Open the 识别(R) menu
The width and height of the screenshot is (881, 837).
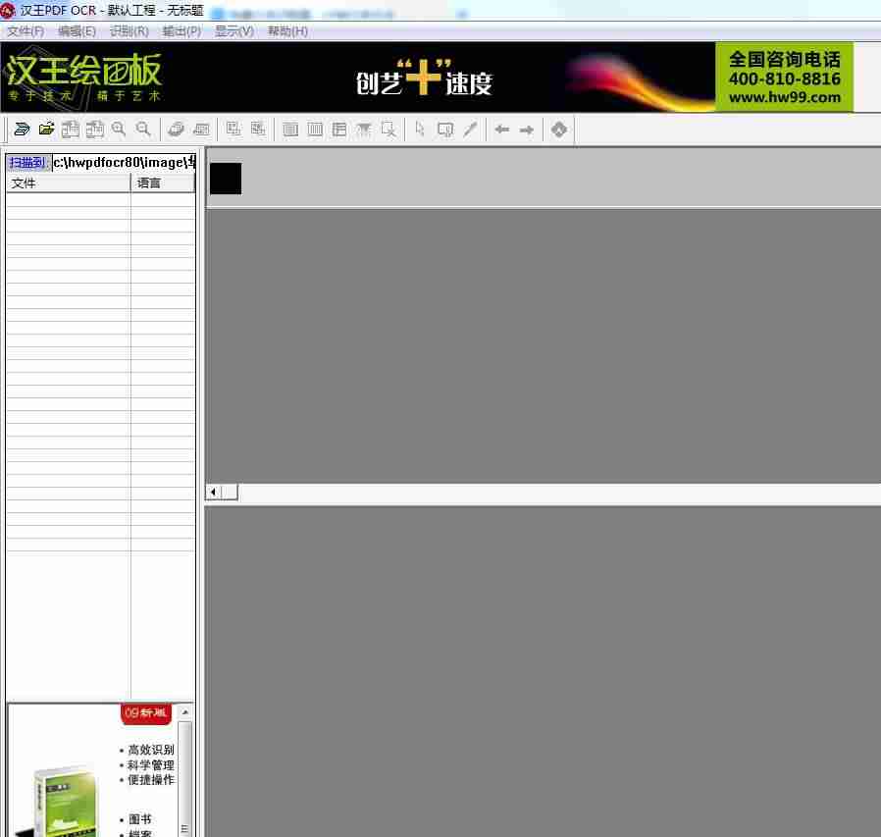pyautogui.click(x=130, y=31)
